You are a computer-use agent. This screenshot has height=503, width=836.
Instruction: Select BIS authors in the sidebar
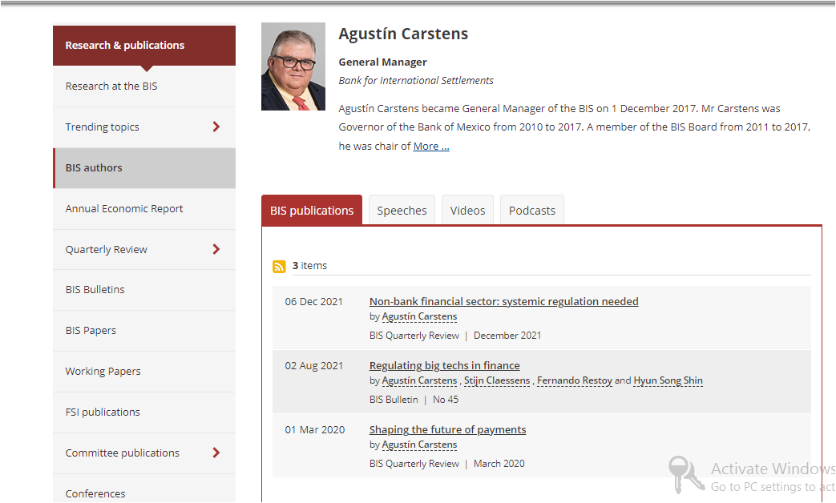point(144,168)
